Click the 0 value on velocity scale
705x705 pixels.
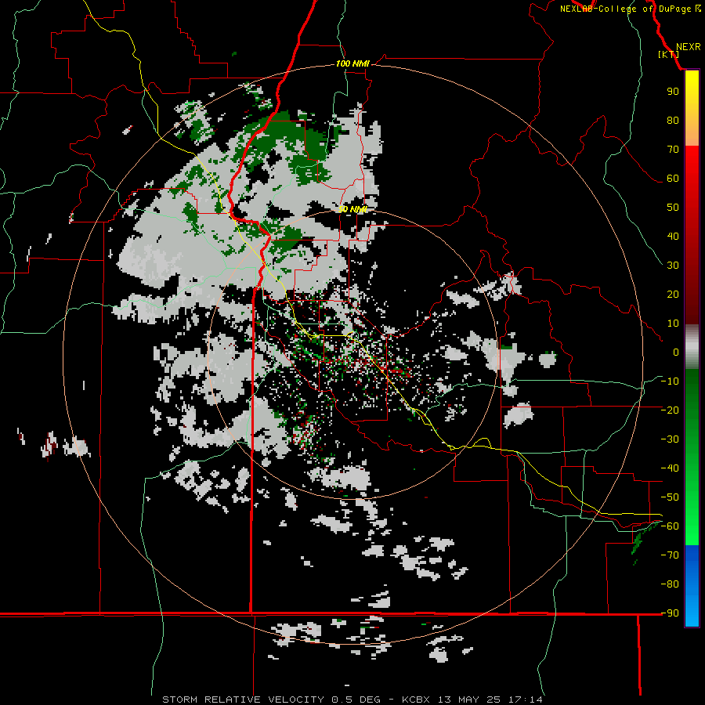(676, 352)
